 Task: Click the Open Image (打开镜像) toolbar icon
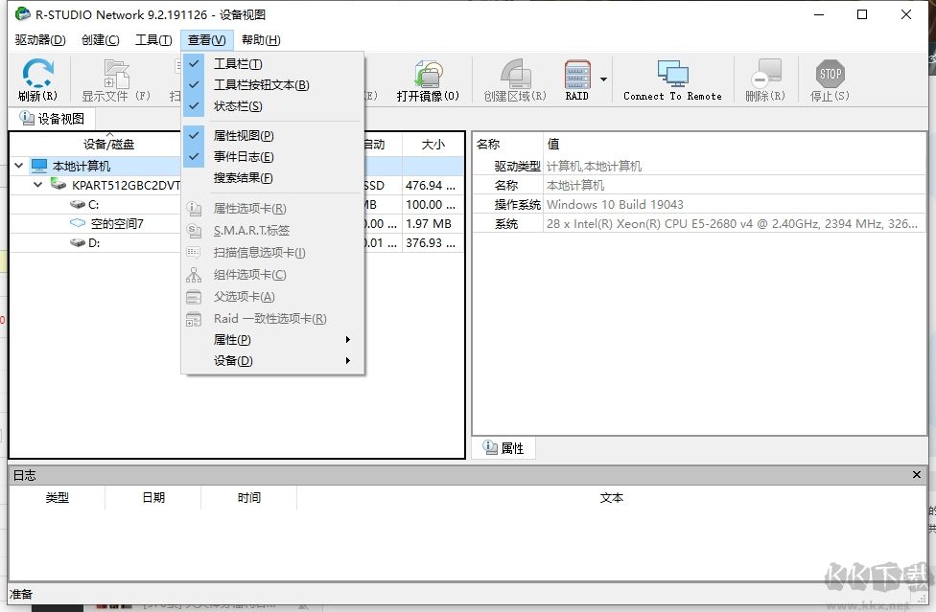click(428, 74)
